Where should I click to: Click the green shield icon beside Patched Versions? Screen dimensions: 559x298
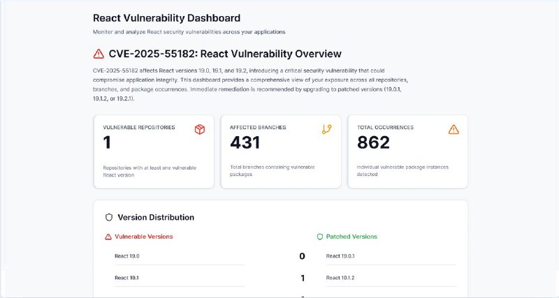[x=320, y=237]
